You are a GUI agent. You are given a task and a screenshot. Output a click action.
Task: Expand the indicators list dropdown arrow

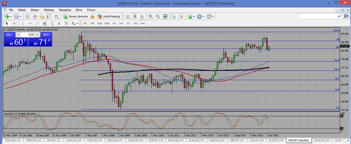(x=194, y=16)
